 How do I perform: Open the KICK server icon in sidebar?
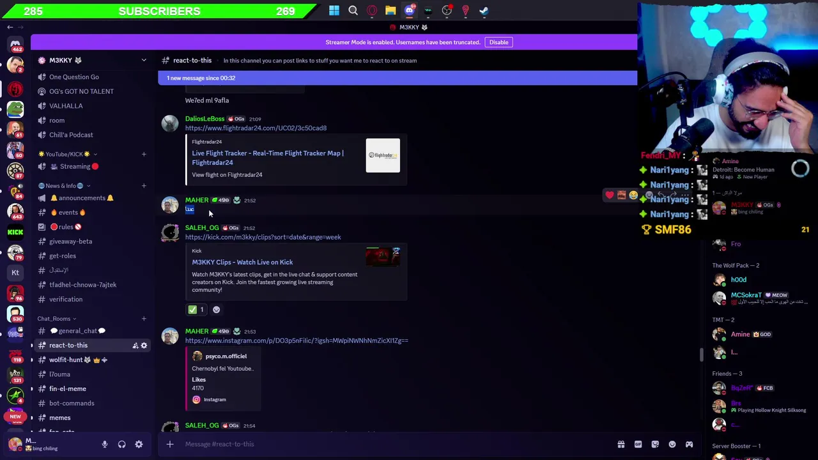pos(15,232)
